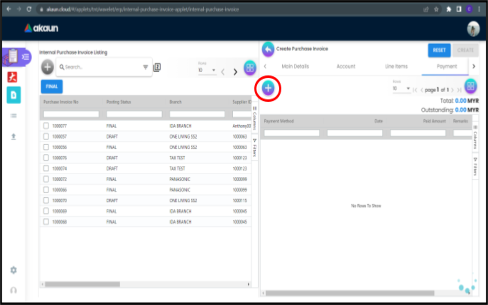Click the Purchase Invoice No filter field
This screenshot has width=488, height=305.
pyautogui.click(x=71, y=114)
